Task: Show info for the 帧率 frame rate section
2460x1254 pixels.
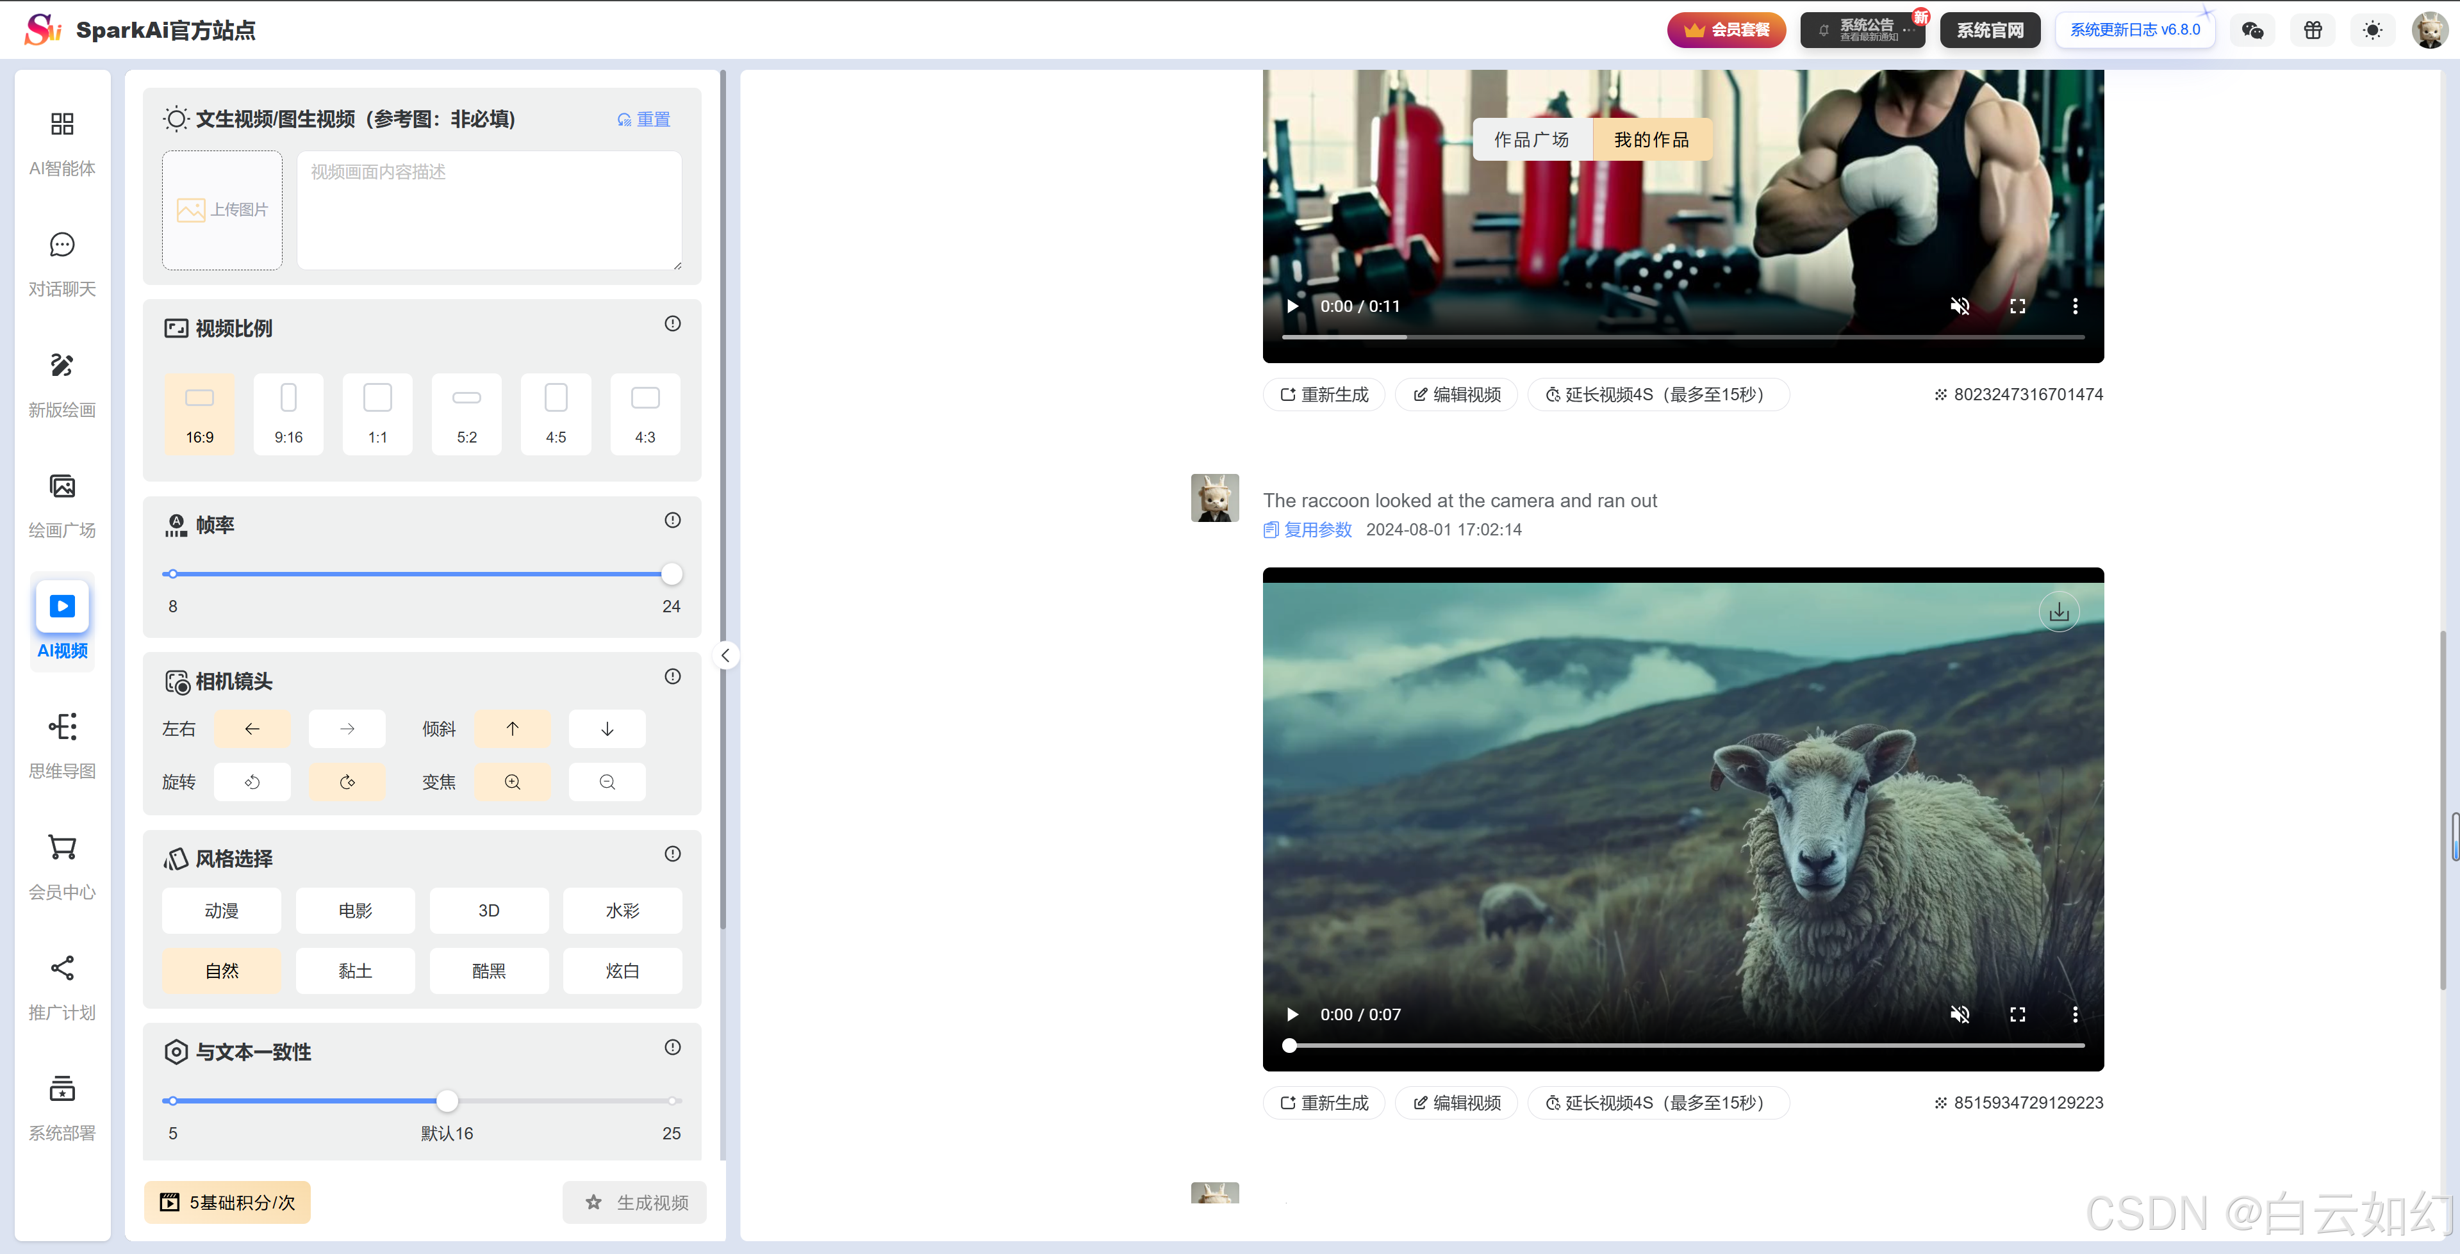Action: coord(672,520)
